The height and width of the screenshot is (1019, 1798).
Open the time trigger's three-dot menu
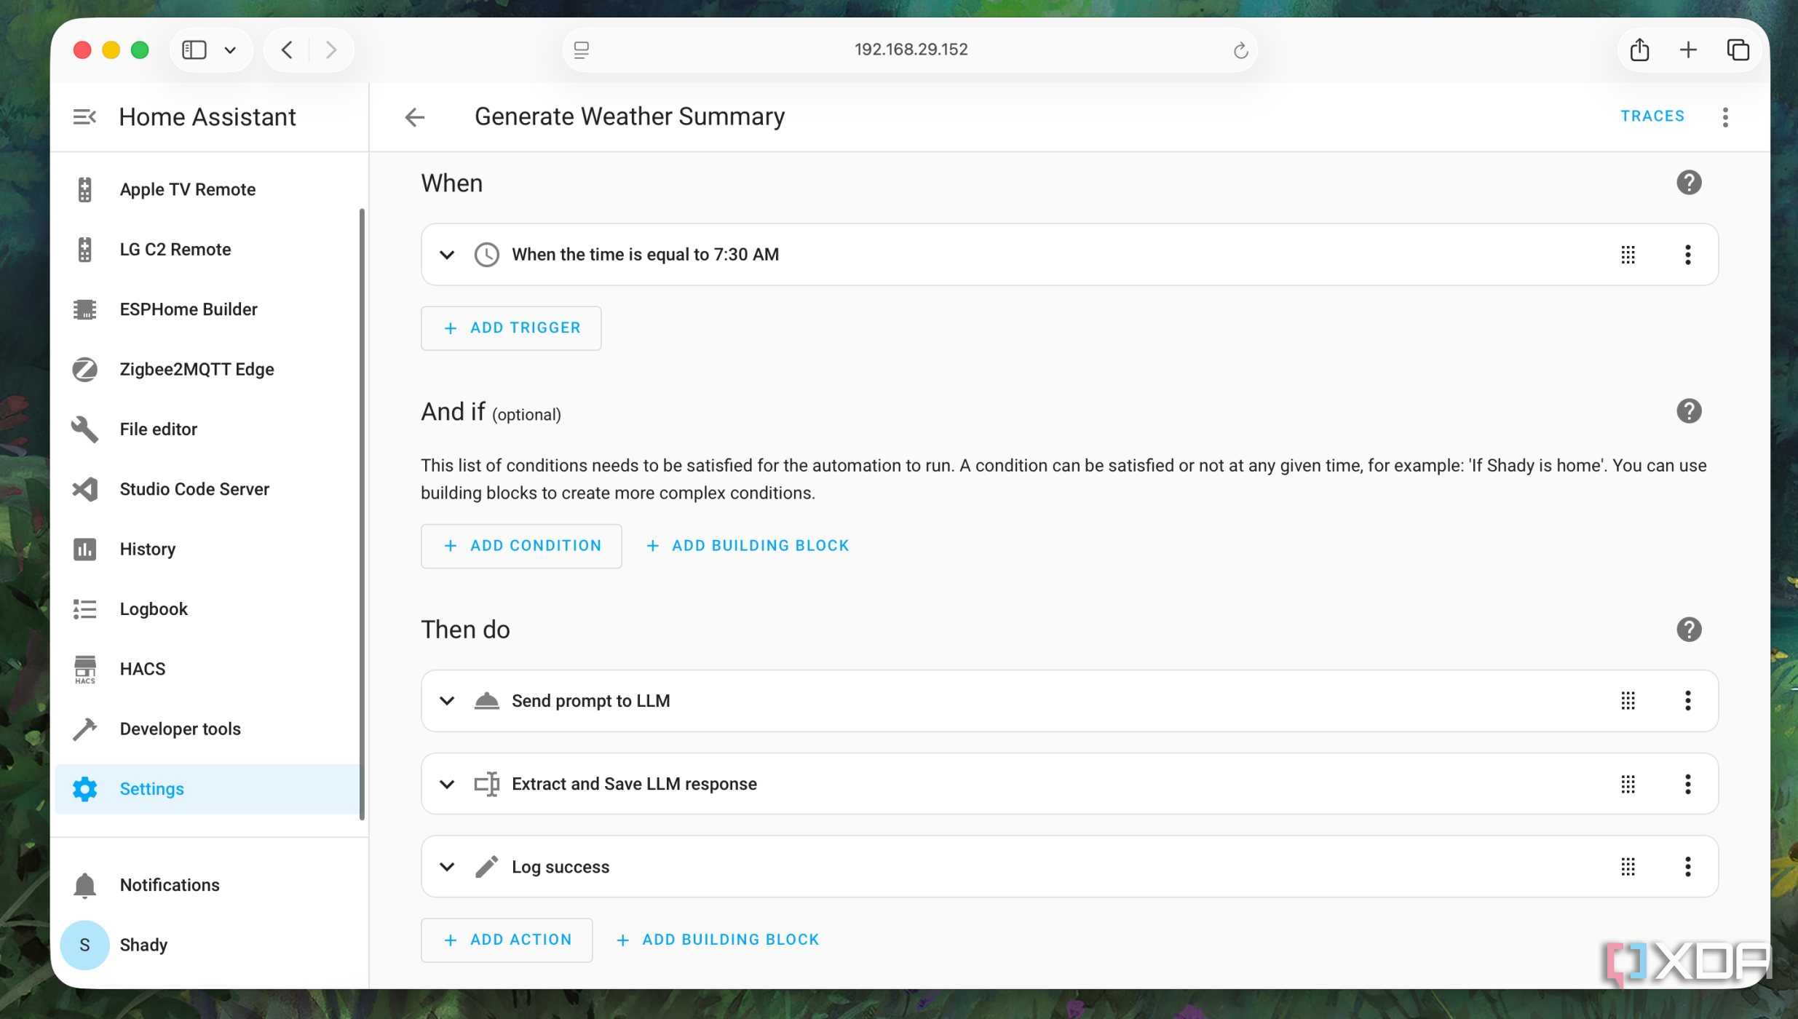point(1687,255)
